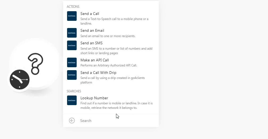Click the Go4Clients icon beside Lookup Number
The image size is (268, 139).
(72, 100)
